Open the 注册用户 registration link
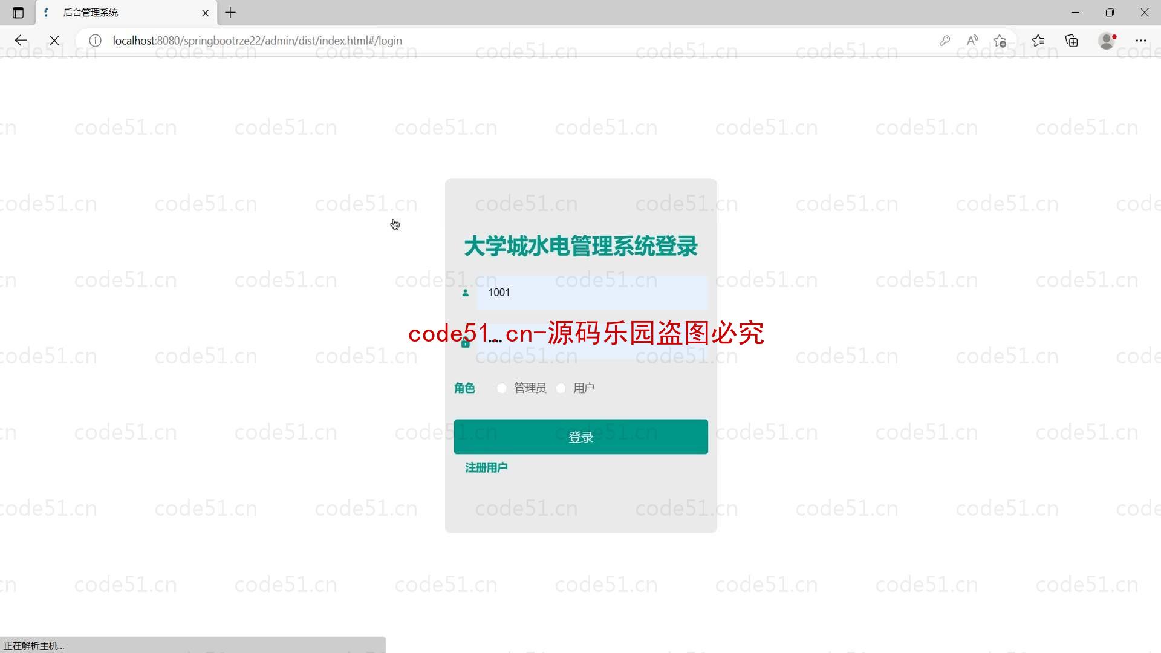1161x653 pixels. coord(486,467)
